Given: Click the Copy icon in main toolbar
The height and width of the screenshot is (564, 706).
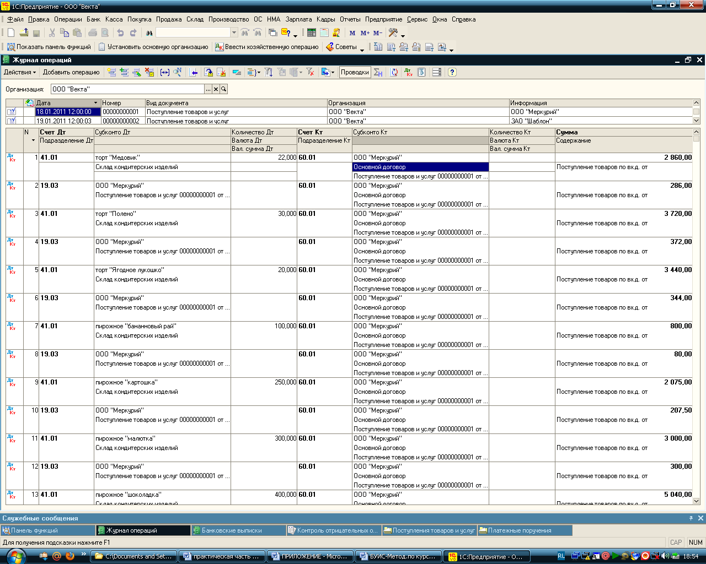Looking at the screenshot, I should (65, 33).
